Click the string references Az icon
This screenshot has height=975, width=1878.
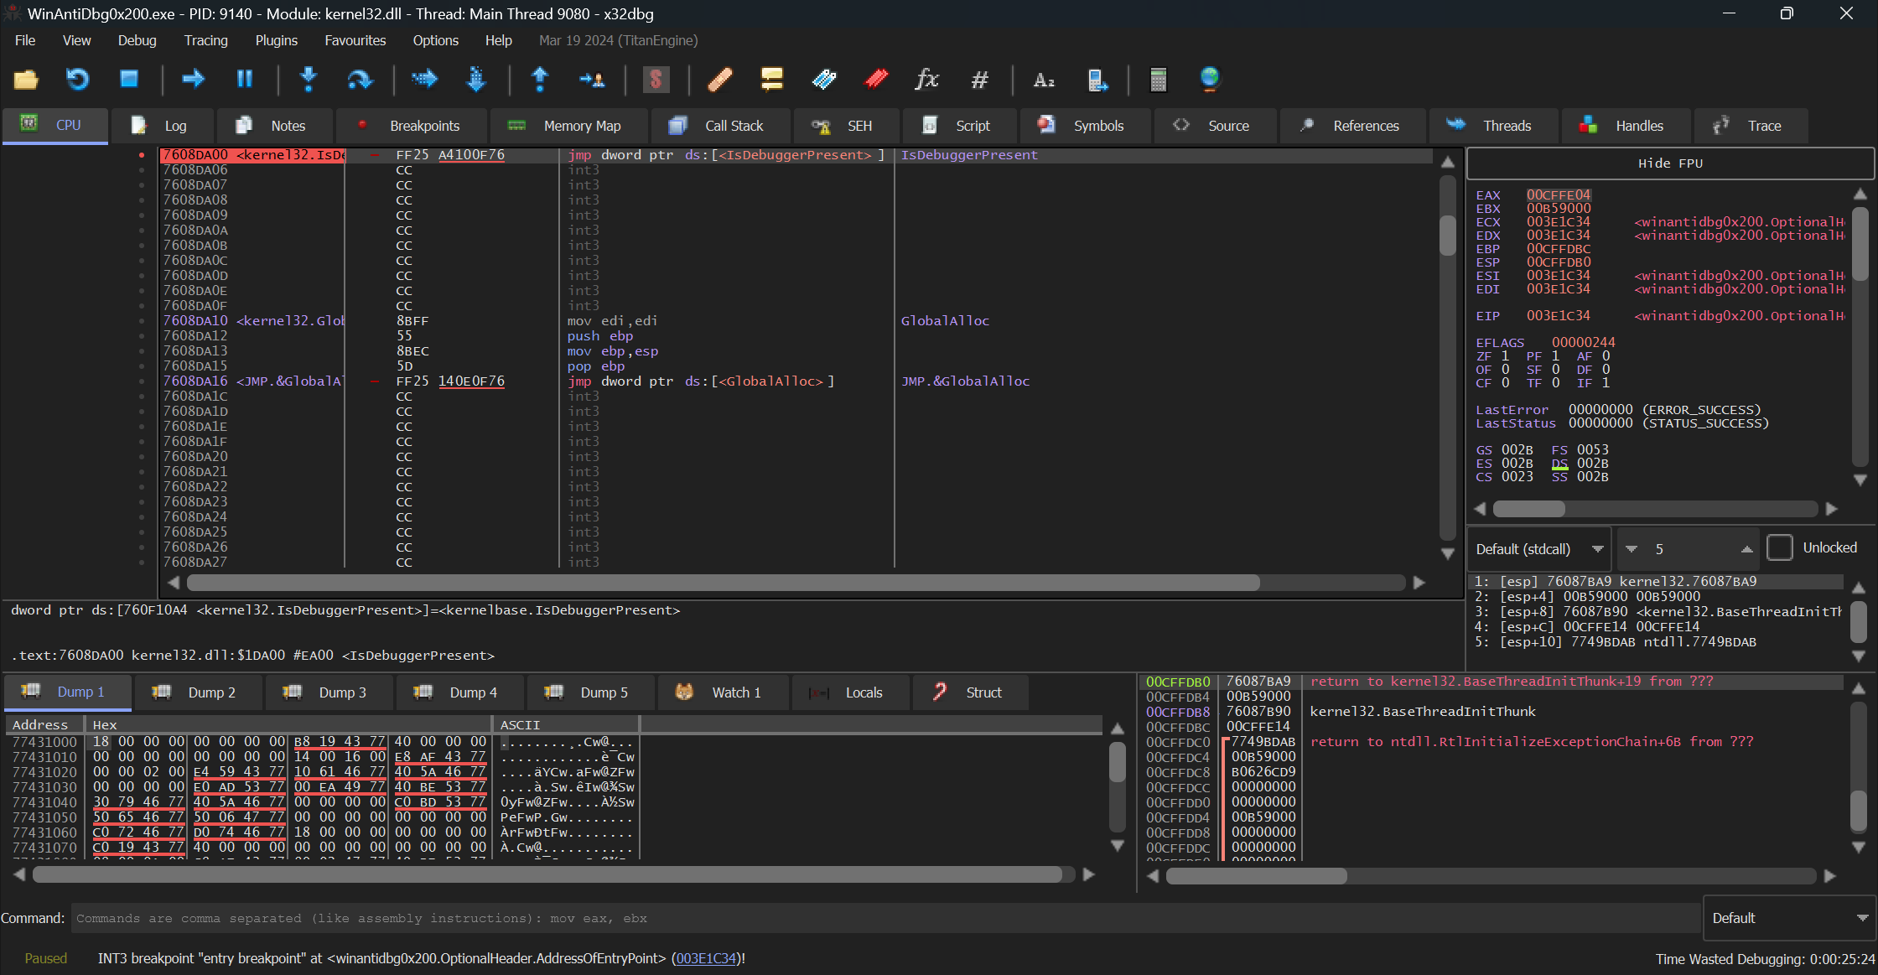click(x=1044, y=80)
